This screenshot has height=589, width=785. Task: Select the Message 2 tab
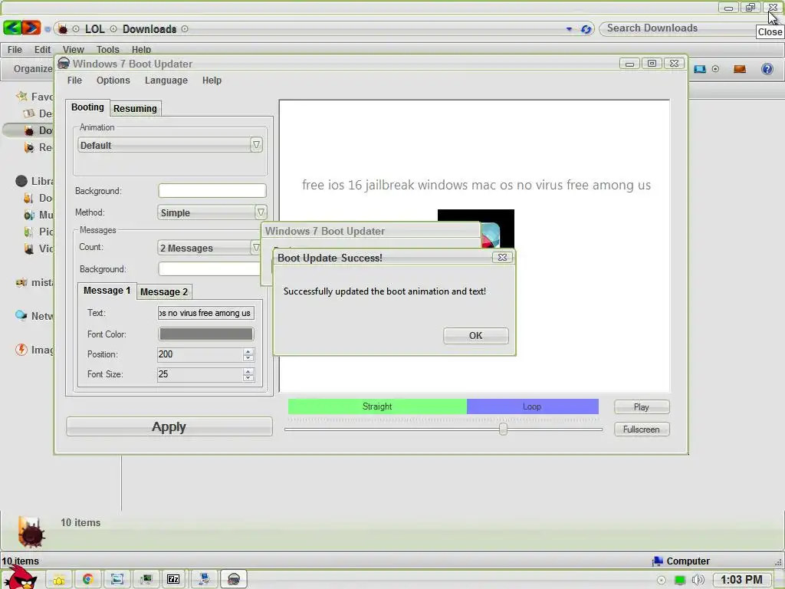click(164, 292)
